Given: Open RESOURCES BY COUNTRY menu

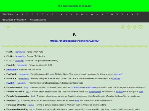Looking at the screenshot, I should pos(14,20).
